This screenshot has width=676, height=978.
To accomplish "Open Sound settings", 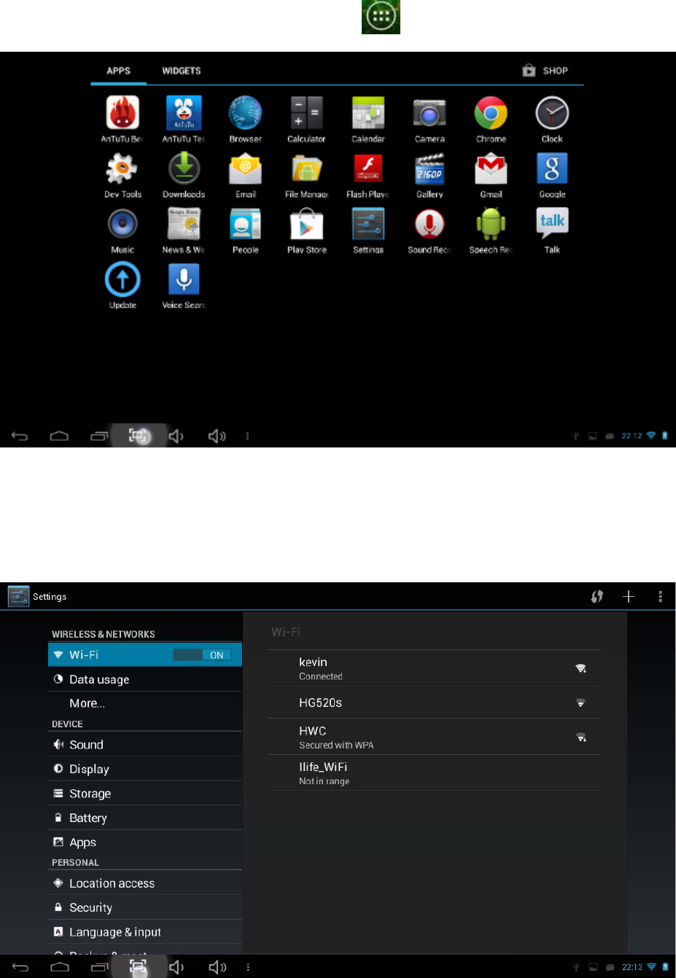I will [x=145, y=745].
